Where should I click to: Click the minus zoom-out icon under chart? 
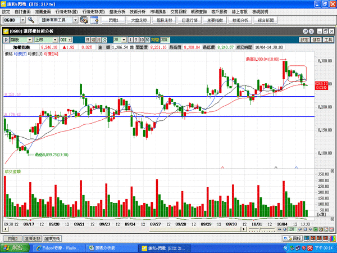(279, 229)
